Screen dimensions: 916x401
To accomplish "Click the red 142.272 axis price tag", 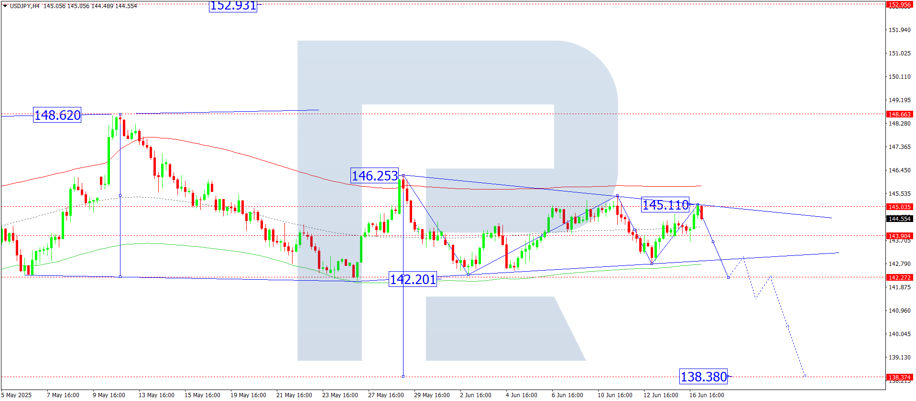I will point(900,277).
